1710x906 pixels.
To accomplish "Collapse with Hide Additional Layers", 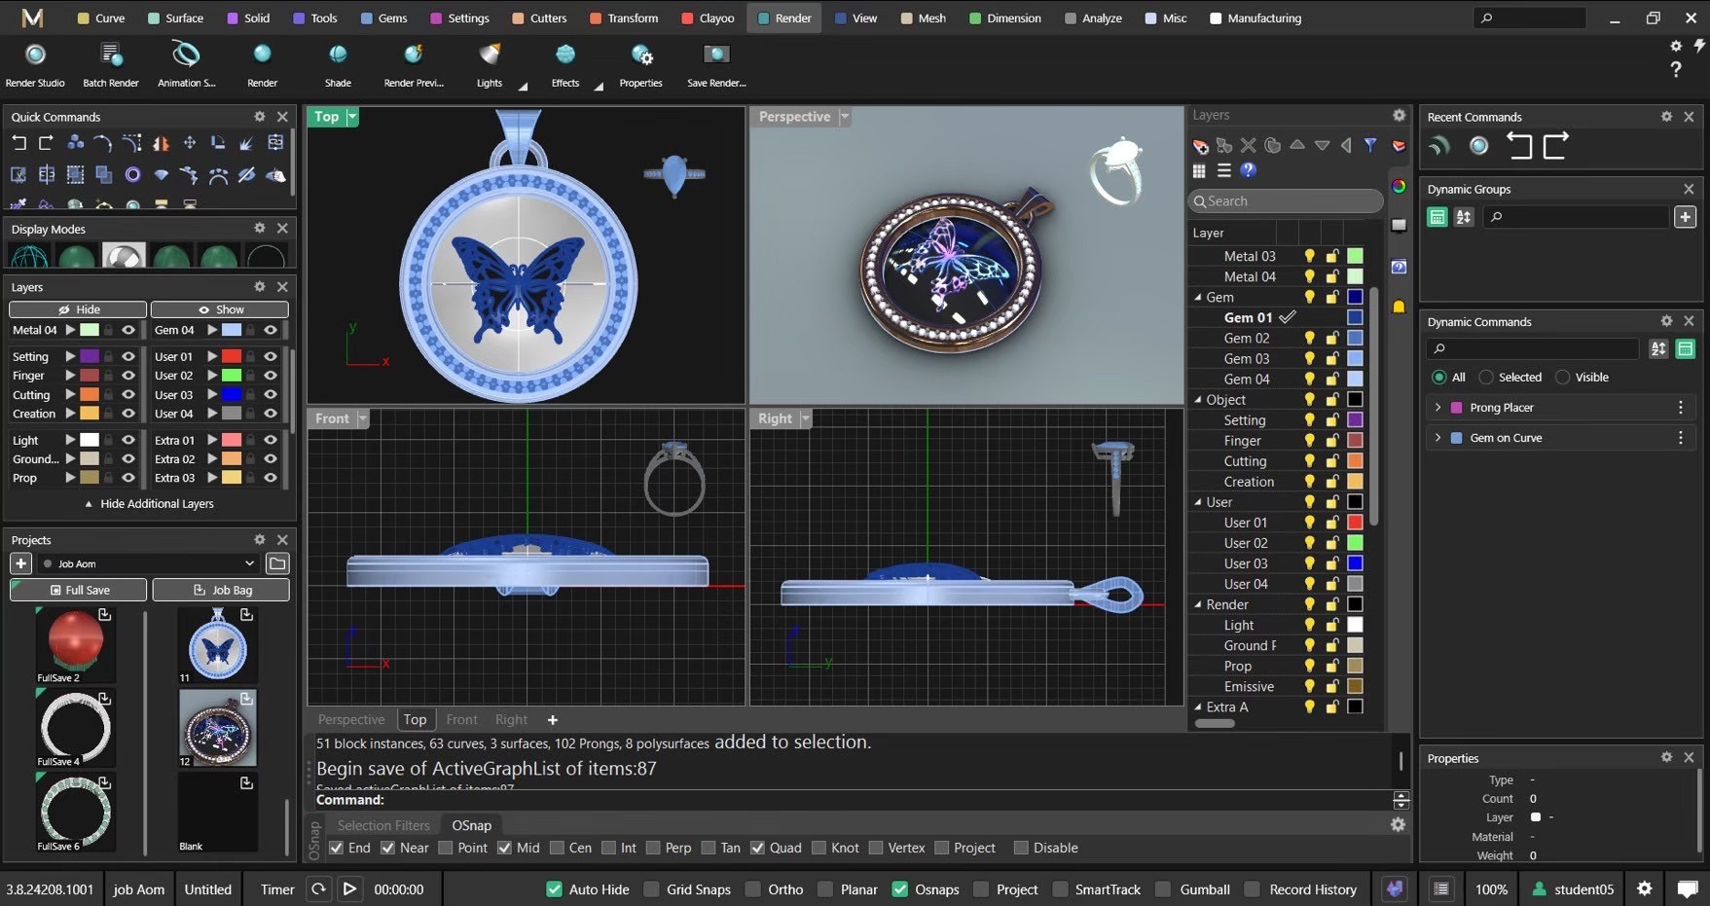I will point(149,503).
